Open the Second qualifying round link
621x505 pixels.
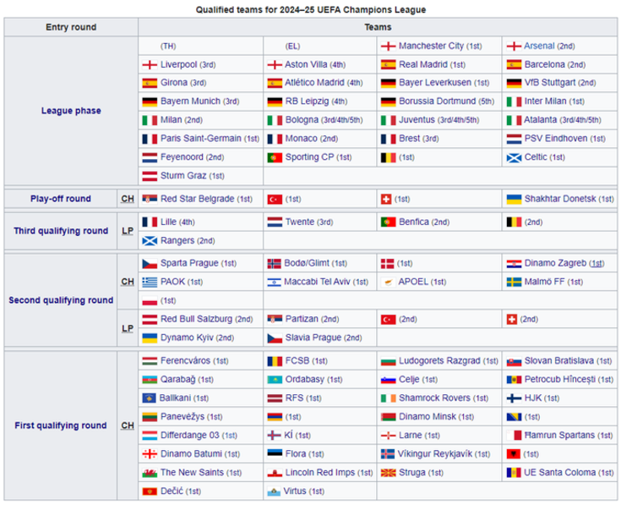[x=61, y=300]
